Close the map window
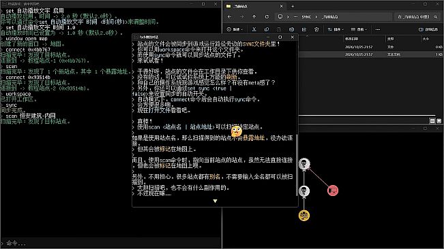The height and width of the screenshot is (249, 444). click(437, 129)
